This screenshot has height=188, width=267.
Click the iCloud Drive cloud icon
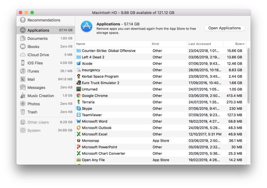(23, 55)
